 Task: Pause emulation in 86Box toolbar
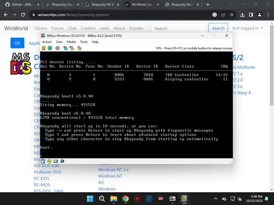(x=44, y=48)
